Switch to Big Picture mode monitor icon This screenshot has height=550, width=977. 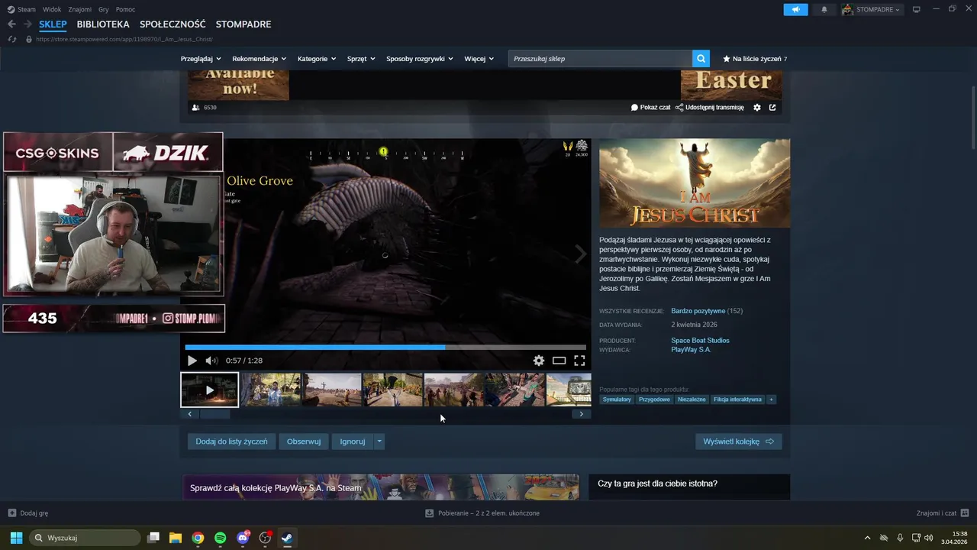point(916,9)
